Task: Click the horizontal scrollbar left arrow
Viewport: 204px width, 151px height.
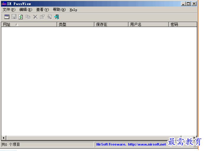Action: click(x=4, y=138)
